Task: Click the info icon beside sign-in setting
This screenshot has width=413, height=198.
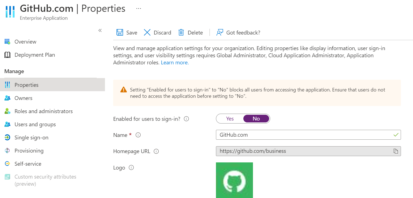Action: click(x=186, y=119)
